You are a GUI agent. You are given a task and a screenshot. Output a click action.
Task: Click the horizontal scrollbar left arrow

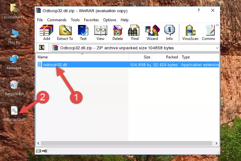(x=38, y=144)
